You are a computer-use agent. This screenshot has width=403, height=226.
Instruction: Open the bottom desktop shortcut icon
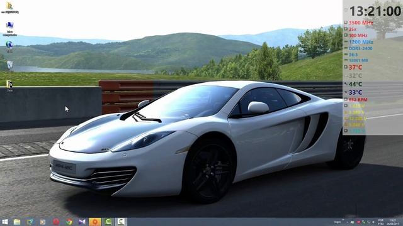[9, 84]
